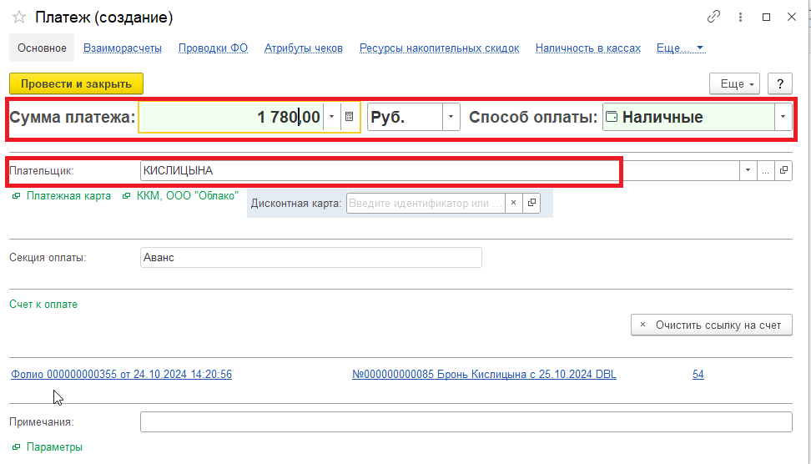Image resolution: width=811 pixels, height=464 pixels.
Task: Focus the Сумма платежа amount field
Action: click(231, 117)
